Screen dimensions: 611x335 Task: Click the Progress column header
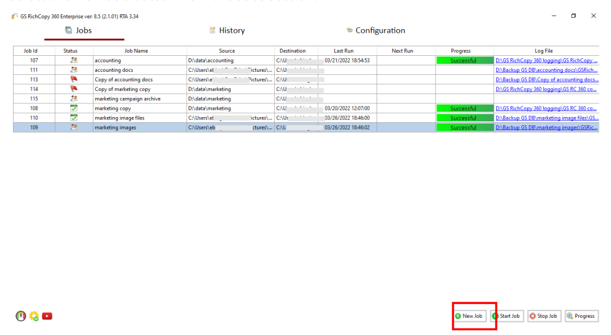click(x=465, y=50)
